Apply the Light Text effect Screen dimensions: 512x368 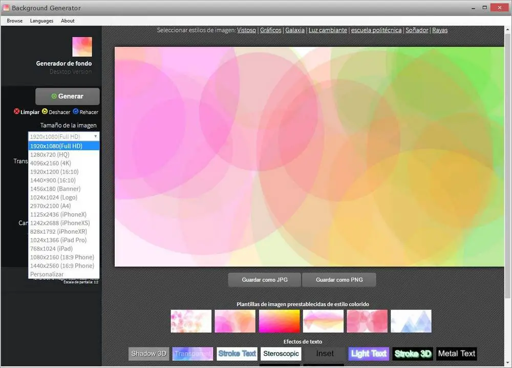pyautogui.click(x=369, y=354)
